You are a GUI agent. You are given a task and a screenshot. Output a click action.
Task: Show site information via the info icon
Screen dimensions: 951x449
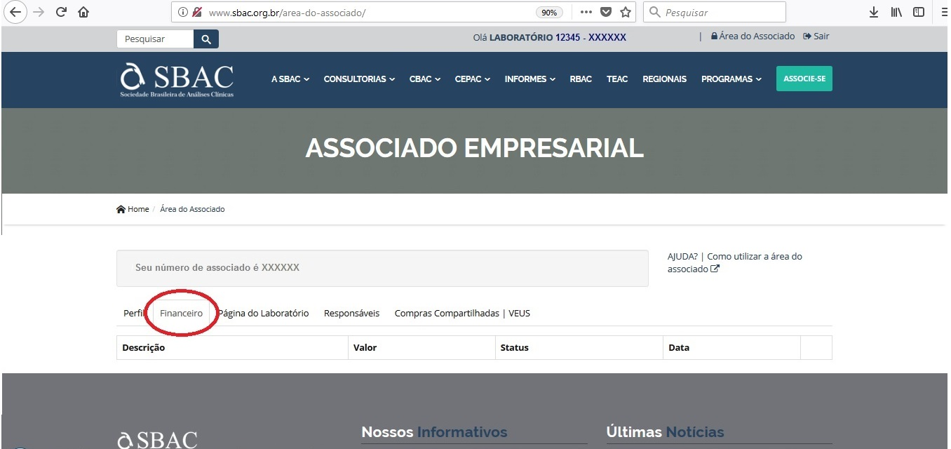(182, 12)
